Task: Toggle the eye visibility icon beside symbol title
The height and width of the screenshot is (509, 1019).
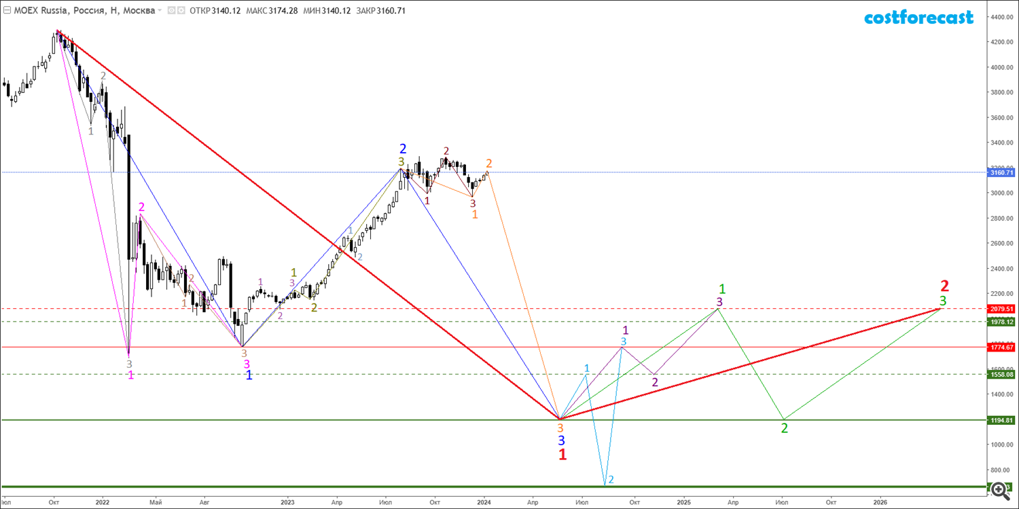Action: pos(171,10)
